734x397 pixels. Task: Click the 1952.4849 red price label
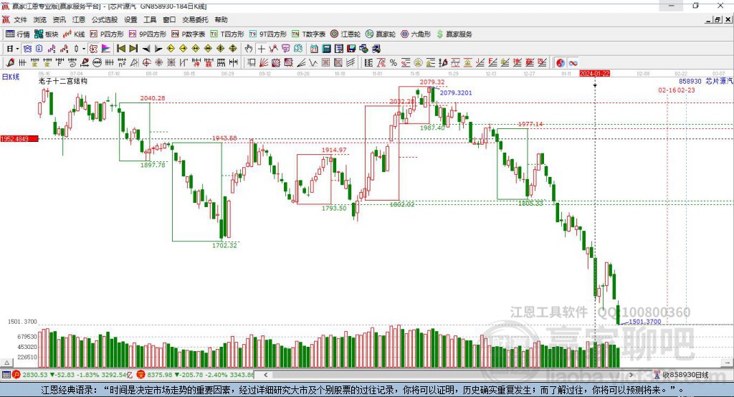pos(19,138)
